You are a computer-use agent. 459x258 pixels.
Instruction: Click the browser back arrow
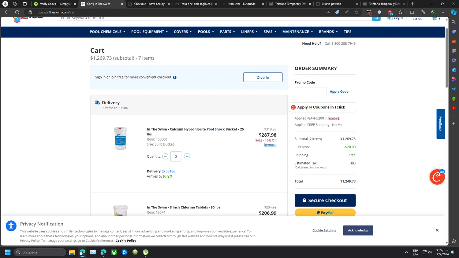click(x=7, y=12)
